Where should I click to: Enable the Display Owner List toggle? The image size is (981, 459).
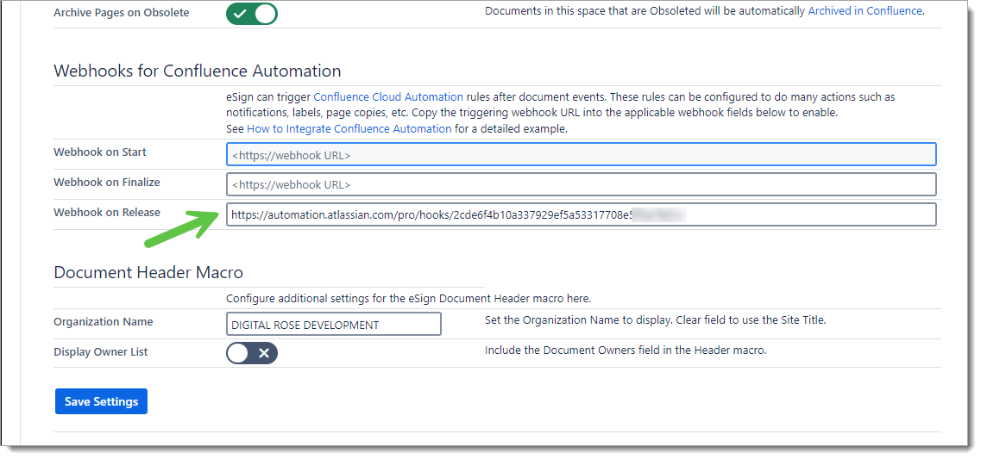(x=251, y=352)
